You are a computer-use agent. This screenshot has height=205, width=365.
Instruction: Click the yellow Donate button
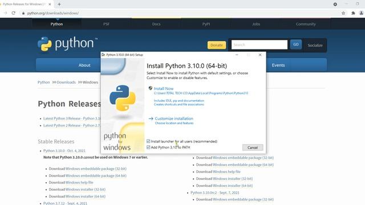(x=217, y=45)
